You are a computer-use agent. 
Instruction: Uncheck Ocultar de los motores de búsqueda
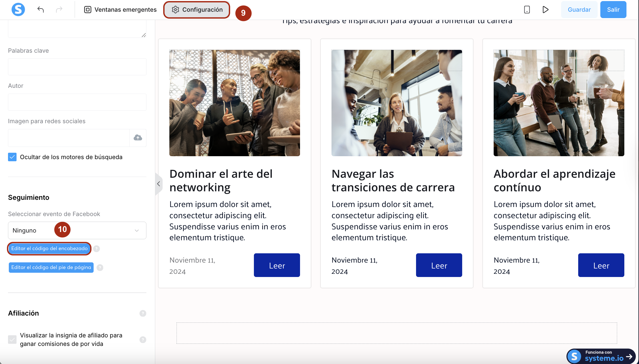tap(12, 157)
